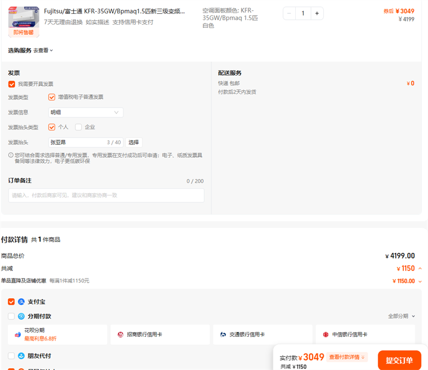The image size is (428, 370).
Task: Increase product quantity with plus button
Action: tap(317, 13)
